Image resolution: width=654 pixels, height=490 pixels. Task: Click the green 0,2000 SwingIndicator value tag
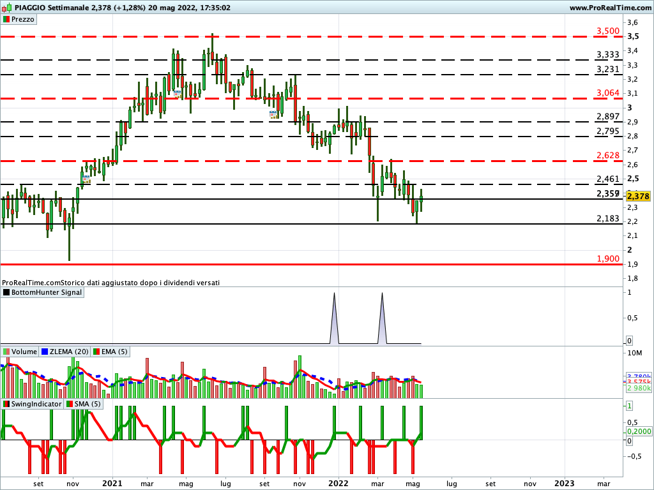point(638,431)
